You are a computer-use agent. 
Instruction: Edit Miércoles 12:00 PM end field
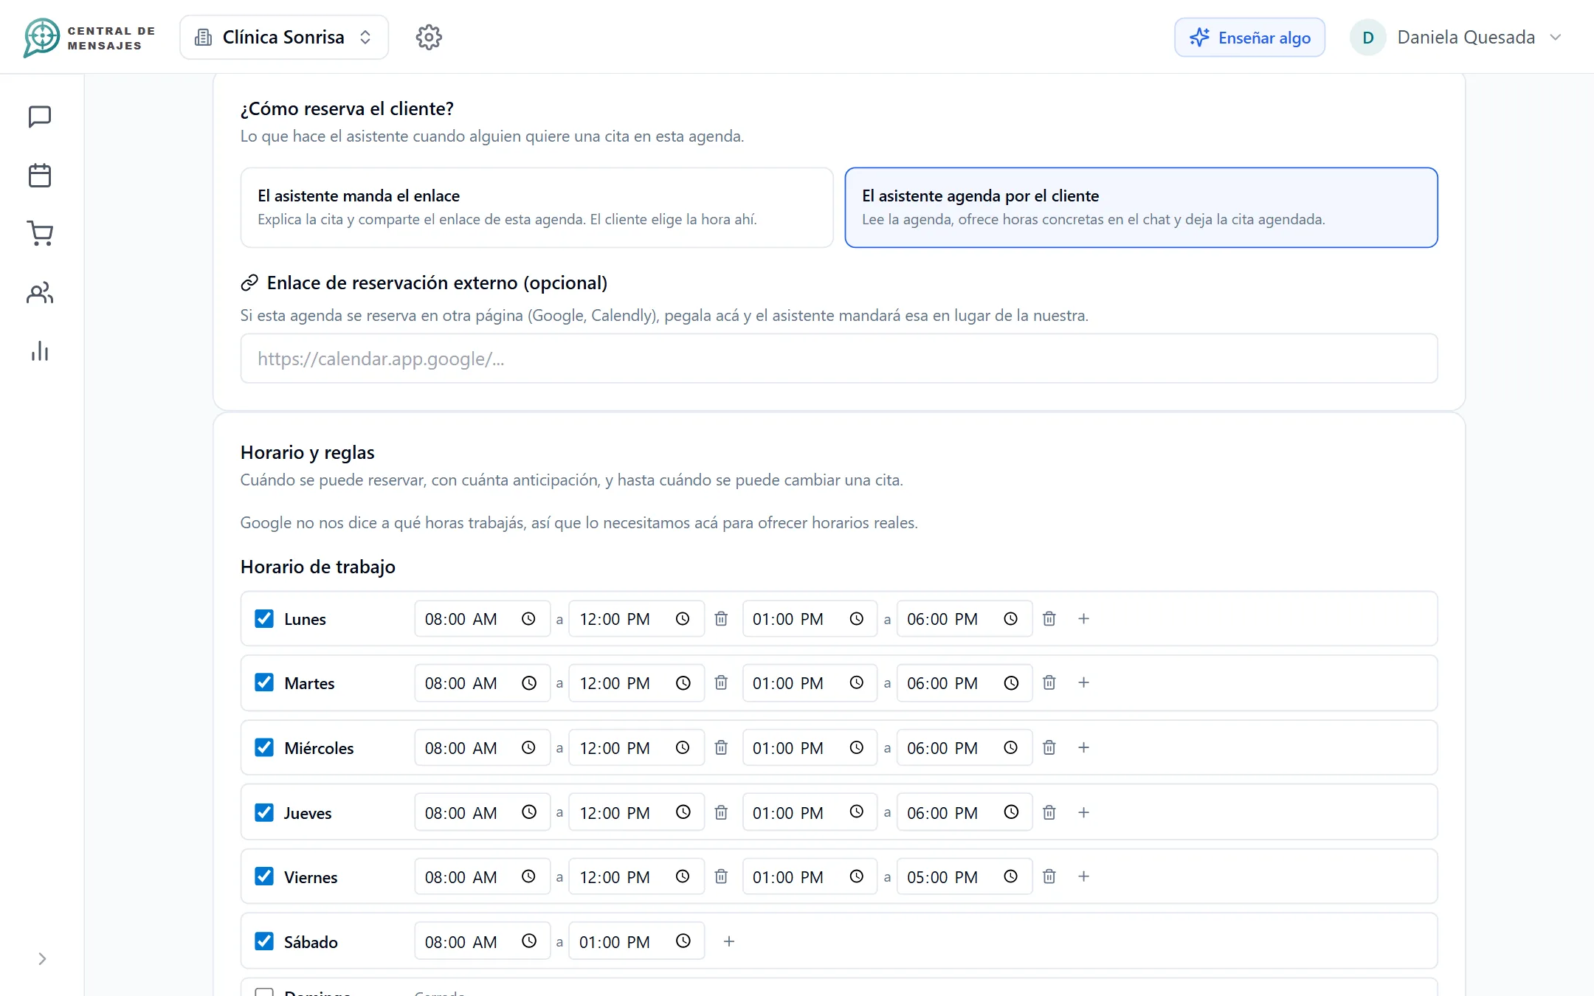pos(636,747)
